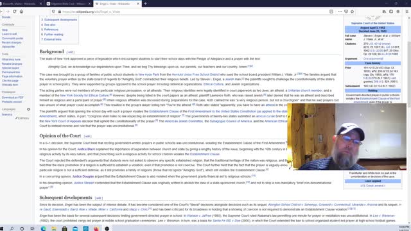Follow Justice Stewart link

tap(84, 183)
